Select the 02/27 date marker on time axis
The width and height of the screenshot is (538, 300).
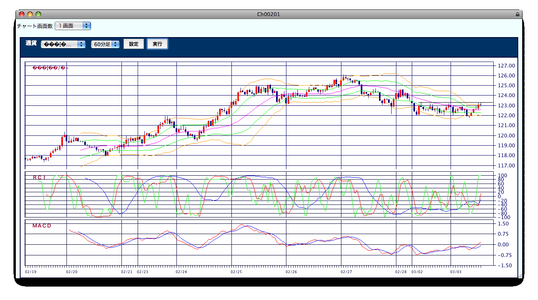pos(346,272)
